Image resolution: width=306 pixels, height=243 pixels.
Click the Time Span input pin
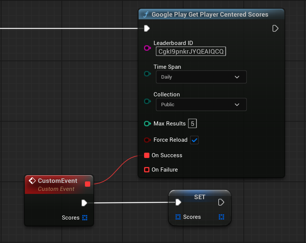(147, 74)
